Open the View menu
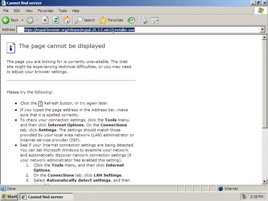This screenshot has width=268, height=201. point(29,11)
